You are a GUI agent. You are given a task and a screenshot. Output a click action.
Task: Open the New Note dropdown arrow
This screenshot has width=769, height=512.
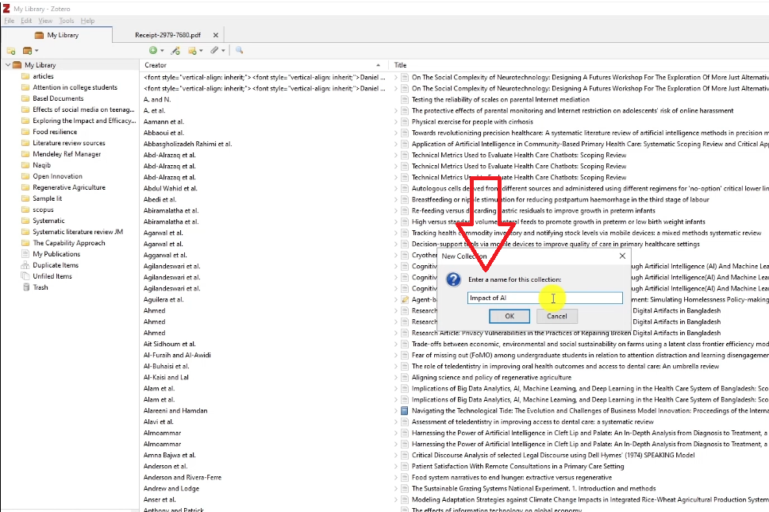tap(201, 51)
